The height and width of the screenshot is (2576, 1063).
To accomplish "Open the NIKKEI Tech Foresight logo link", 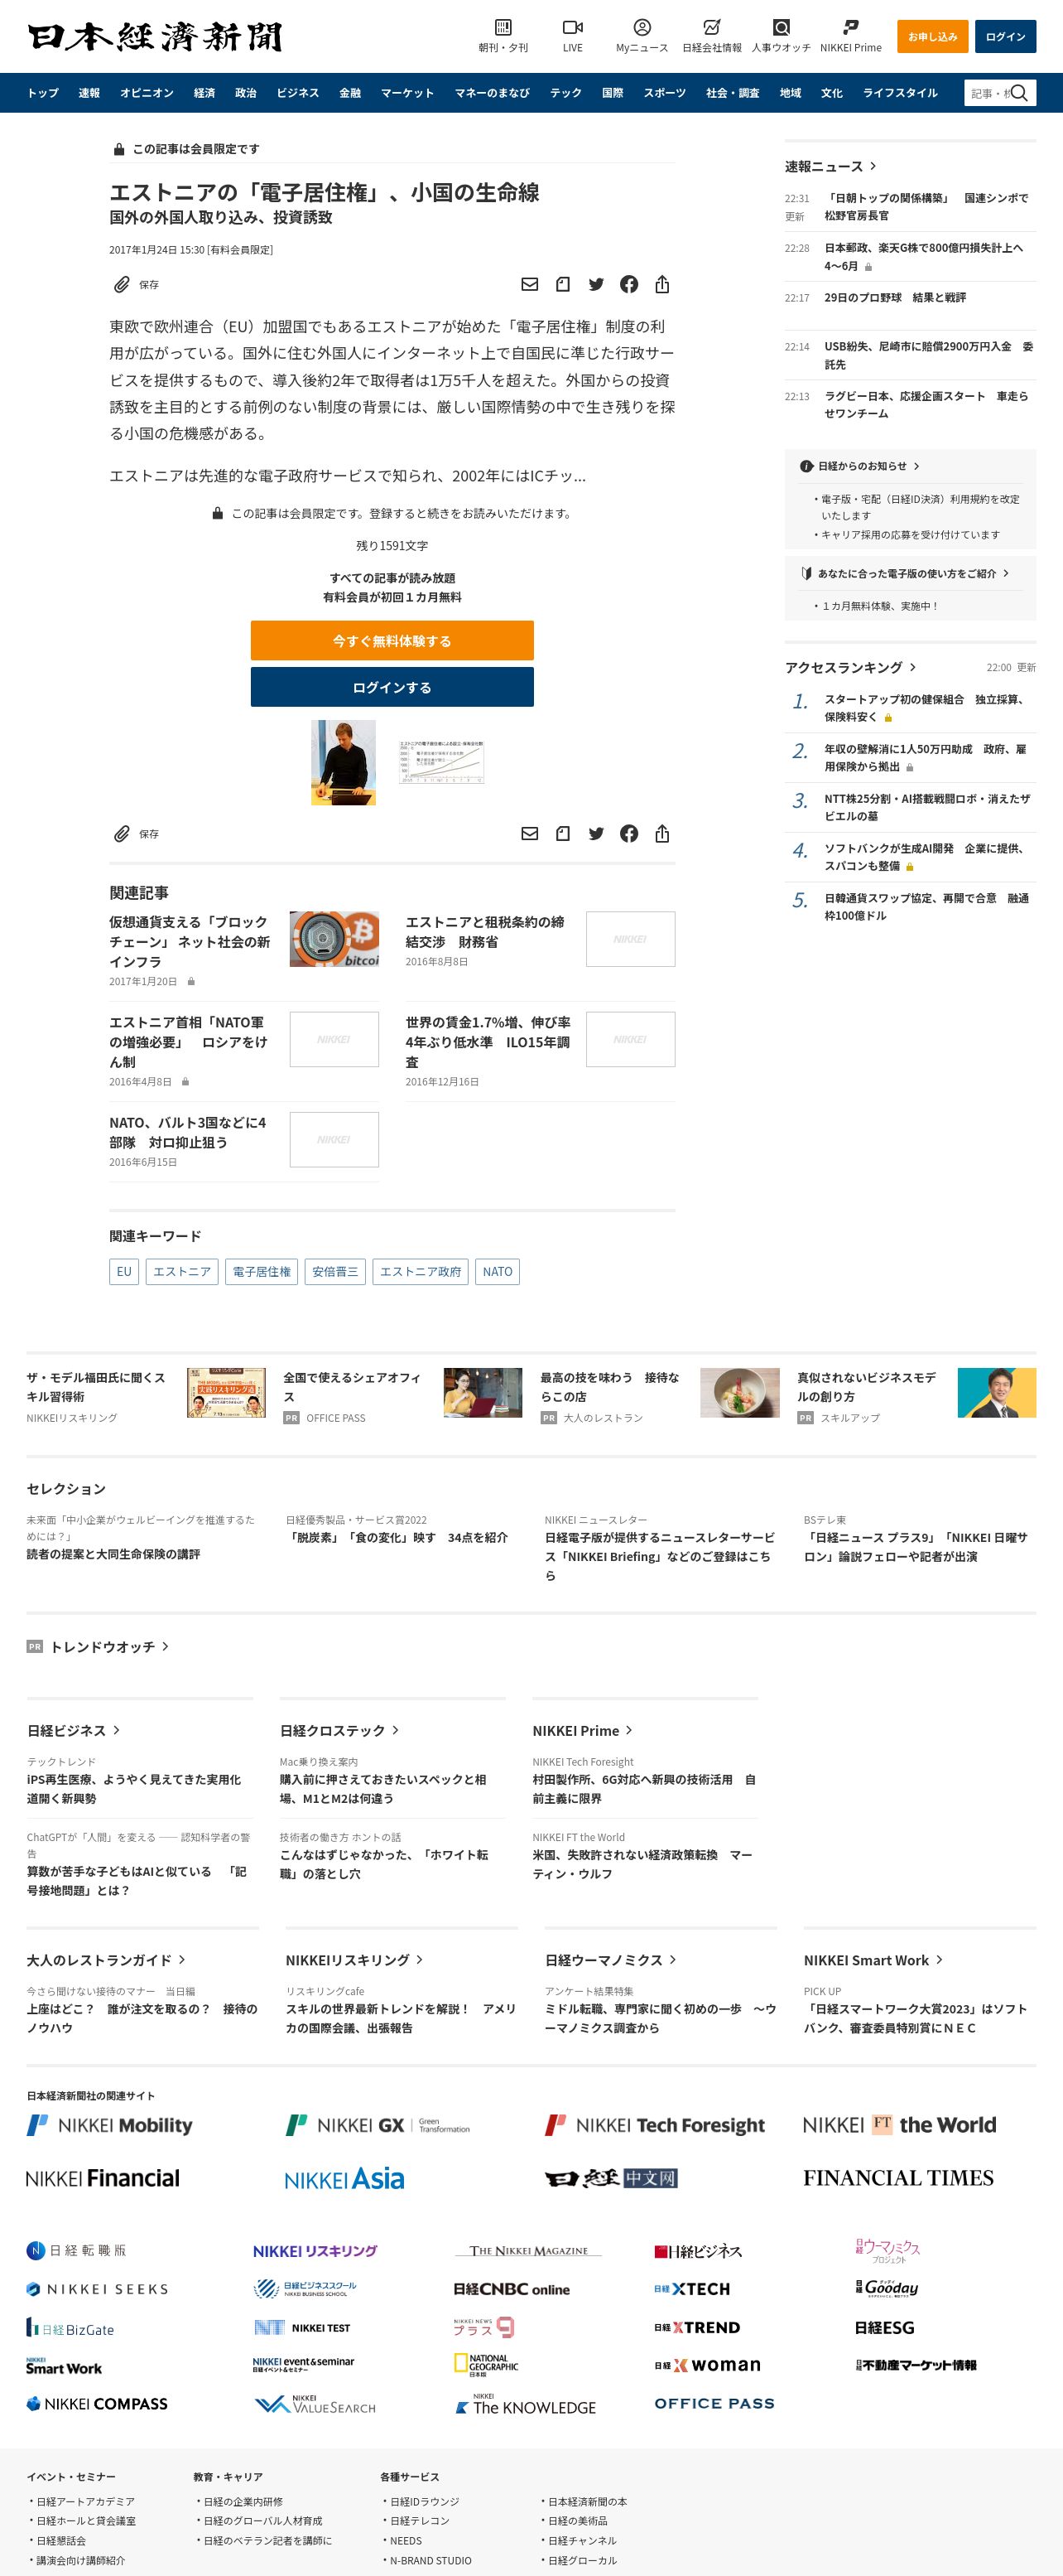I will coord(654,2125).
